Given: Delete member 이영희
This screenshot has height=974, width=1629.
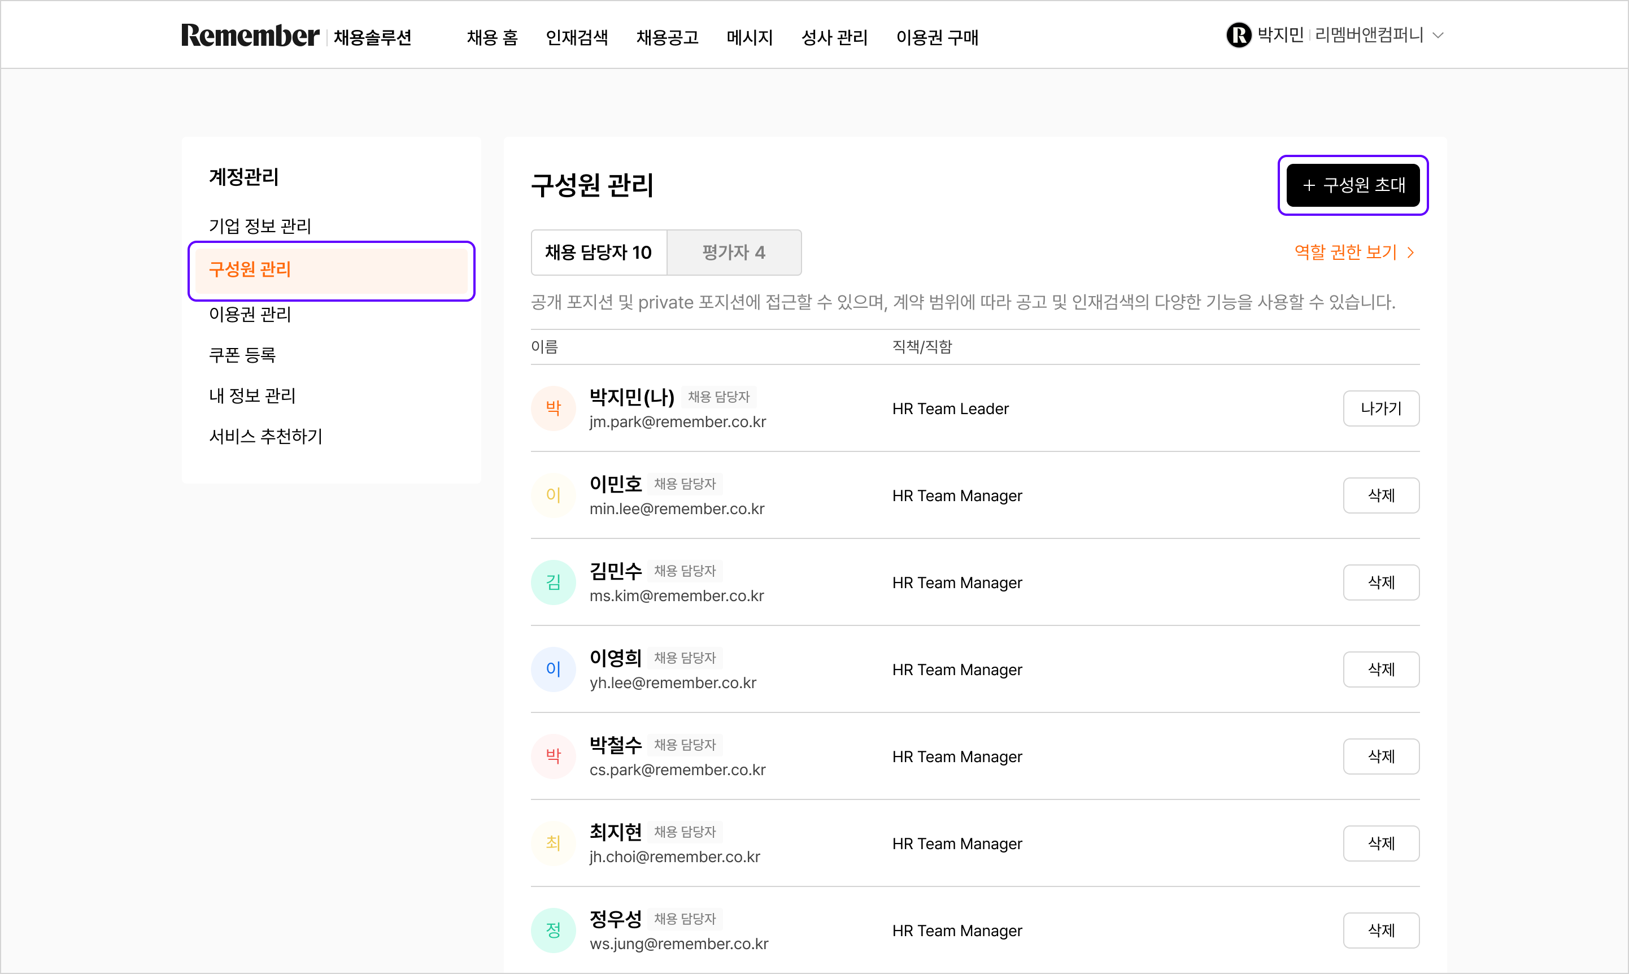Looking at the screenshot, I should coord(1381,669).
